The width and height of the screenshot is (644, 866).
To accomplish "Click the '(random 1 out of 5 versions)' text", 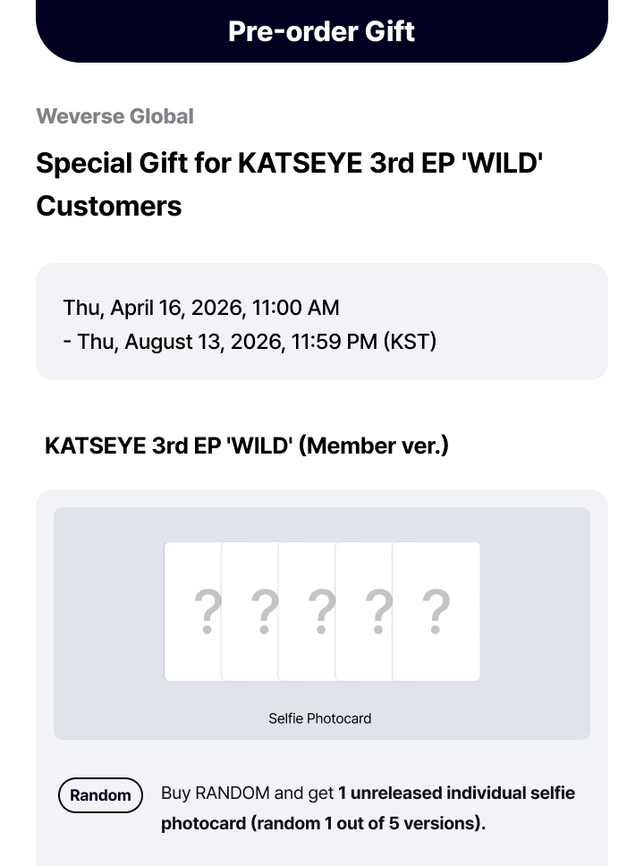I will pos(369,823).
